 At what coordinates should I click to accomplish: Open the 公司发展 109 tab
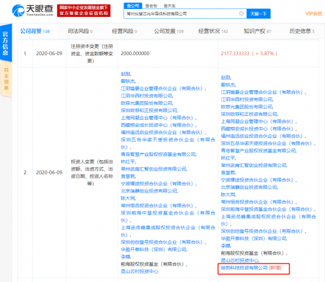(x=169, y=31)
